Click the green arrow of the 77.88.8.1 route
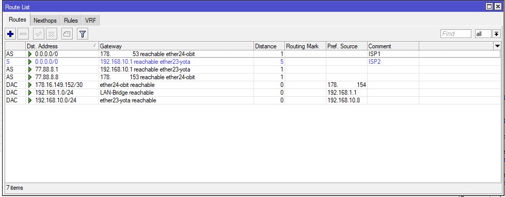 pyautogui.click(x=30, y=69)
